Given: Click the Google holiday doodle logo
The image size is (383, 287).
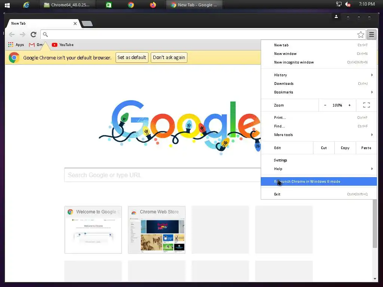Looking at the screenshot, I should pyautogui.click(x=180, y=127).
